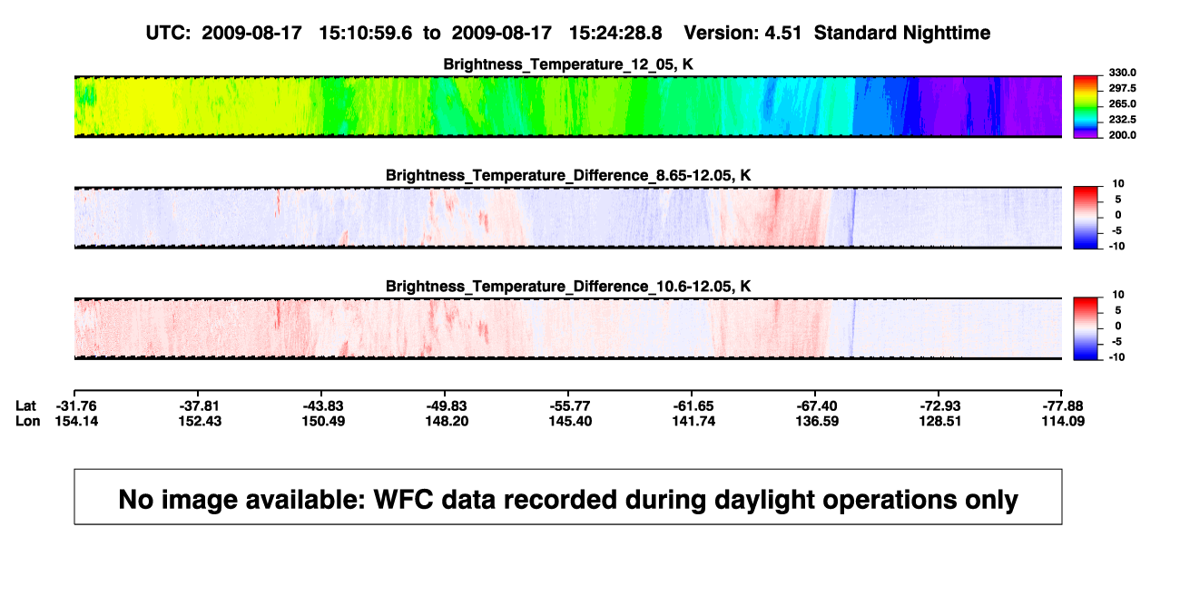This screenshot has height=605, width=1180.
Task: Click the 'Version: 4.51 Standard Nighttime' text
Action: pos(837,34)
